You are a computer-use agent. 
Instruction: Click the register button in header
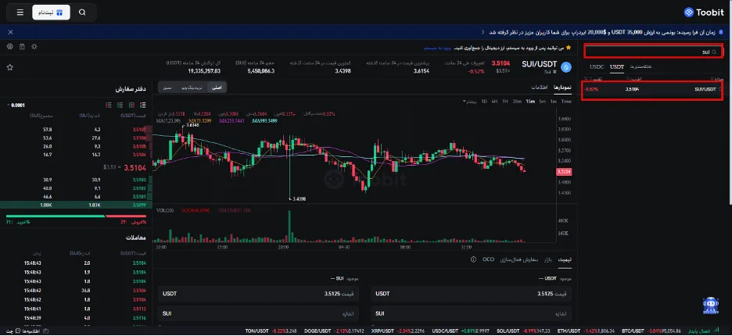tap(51, 13)
